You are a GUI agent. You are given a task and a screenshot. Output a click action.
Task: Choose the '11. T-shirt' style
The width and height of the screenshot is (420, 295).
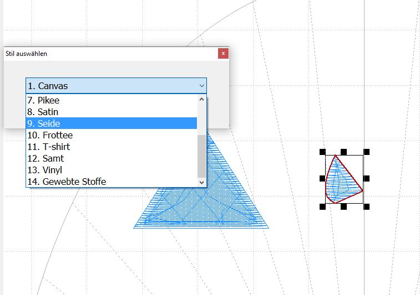112,147
